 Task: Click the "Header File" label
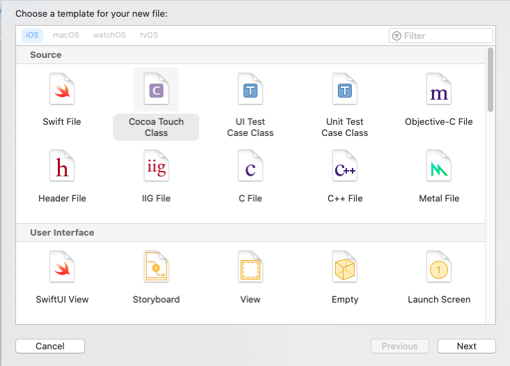tap(62, 199)
